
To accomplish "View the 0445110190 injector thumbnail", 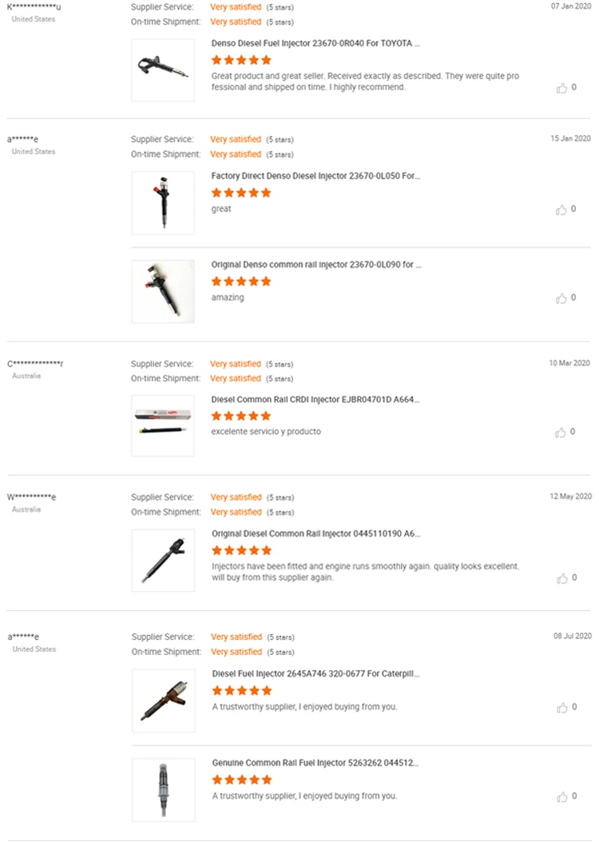I will pyautogui.click(x=164, y=560).
